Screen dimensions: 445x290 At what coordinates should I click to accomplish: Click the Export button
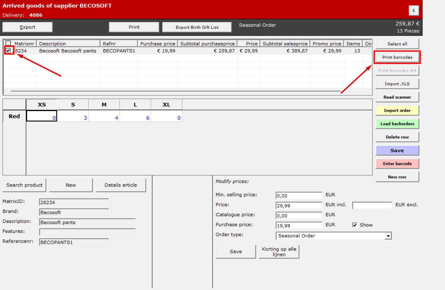point(28,27)
